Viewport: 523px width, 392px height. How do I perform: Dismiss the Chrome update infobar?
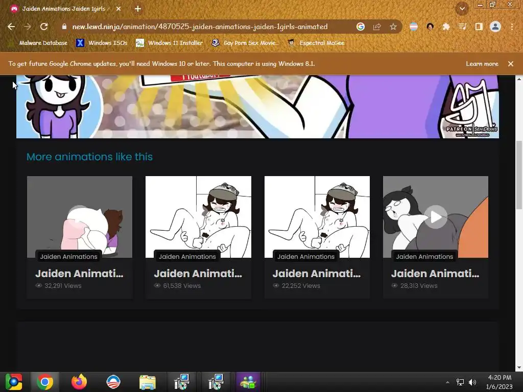(511, 64)
